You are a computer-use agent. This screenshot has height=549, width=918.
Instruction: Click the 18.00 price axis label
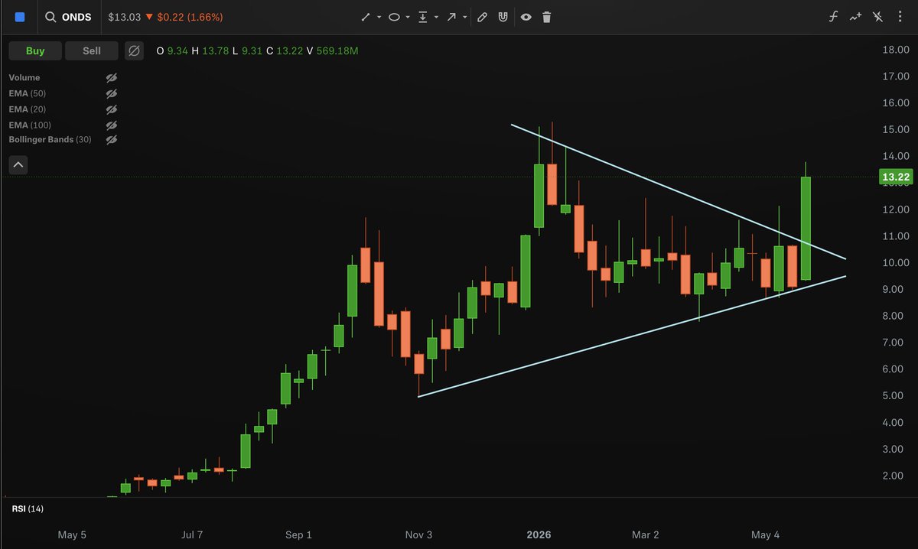pos(895,50)
